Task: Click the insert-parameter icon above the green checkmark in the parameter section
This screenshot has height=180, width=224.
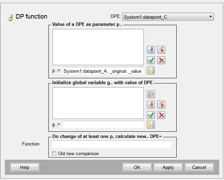Action: point(151,50)
